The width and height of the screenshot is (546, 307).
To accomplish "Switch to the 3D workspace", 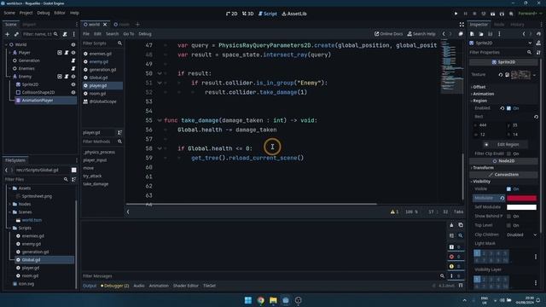I will click(x=248, y=14).
